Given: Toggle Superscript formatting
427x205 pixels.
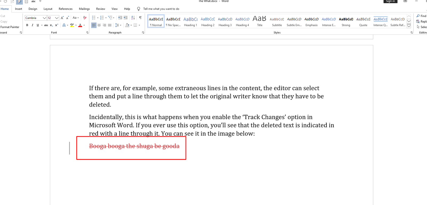Looking at the screenshot, I should click(x=57, y=25).
